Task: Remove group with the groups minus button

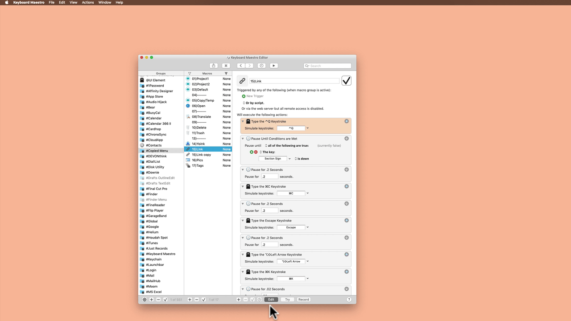Action: (158, 300)
